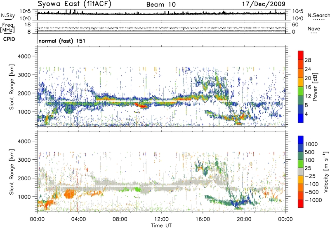The width and height of the screenshot is (330, 228).
Task: Click the blue top of Velocity colorbar
Action: click(x=301, y=140)
